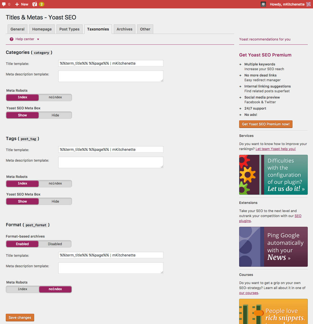Disable Format-based archives
The width and height of the screenshot is (313, 324).
point(55,244)
